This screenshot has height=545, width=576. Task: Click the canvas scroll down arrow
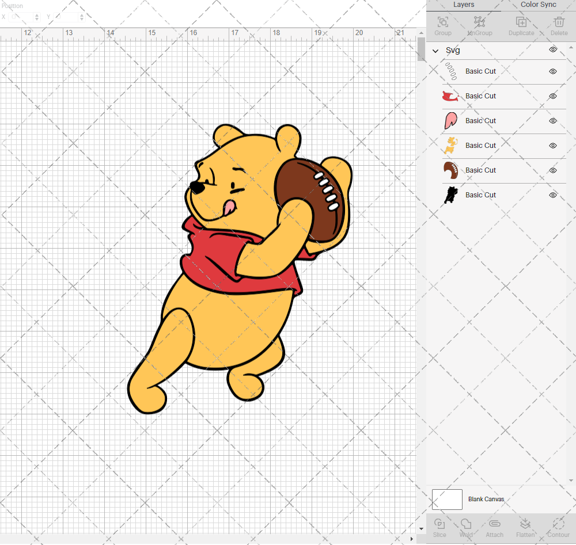[422, 529]
